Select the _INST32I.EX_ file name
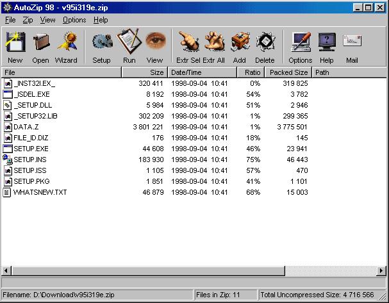Screen dimensions: 389x303 point(35,83)
